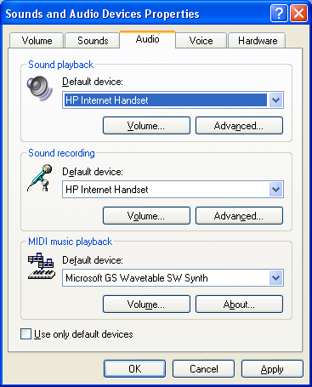The image size is (312, 387).
Task: Select the Audio tab
Action: [x=147, y=39]
